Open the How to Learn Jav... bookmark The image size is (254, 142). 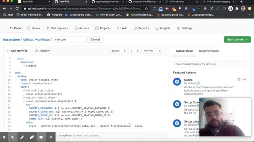tap(109, 15)
